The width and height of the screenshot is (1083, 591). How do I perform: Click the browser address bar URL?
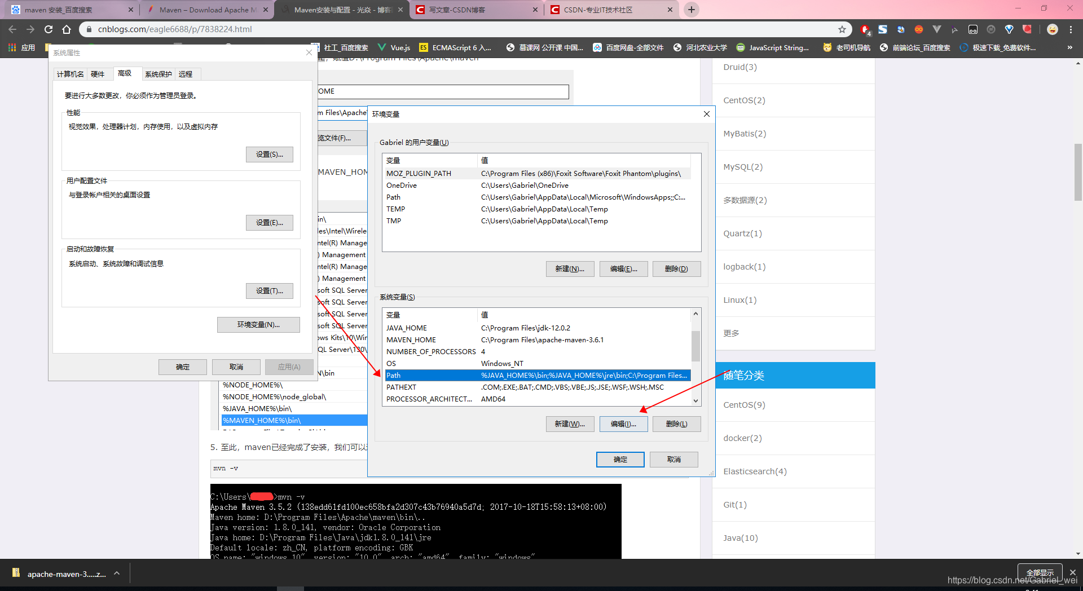[x=175, y=29]
